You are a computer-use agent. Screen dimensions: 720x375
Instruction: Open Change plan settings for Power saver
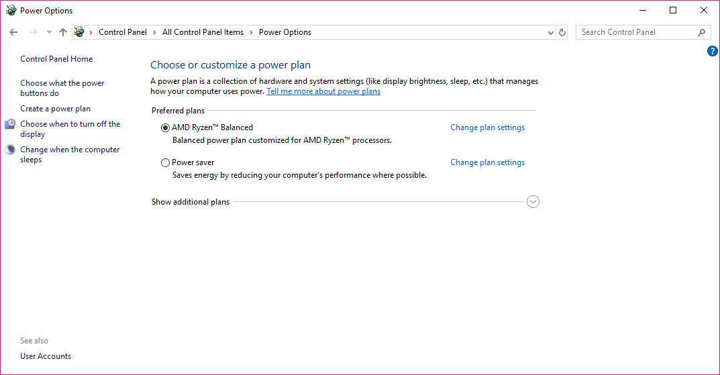coord(487,162)
